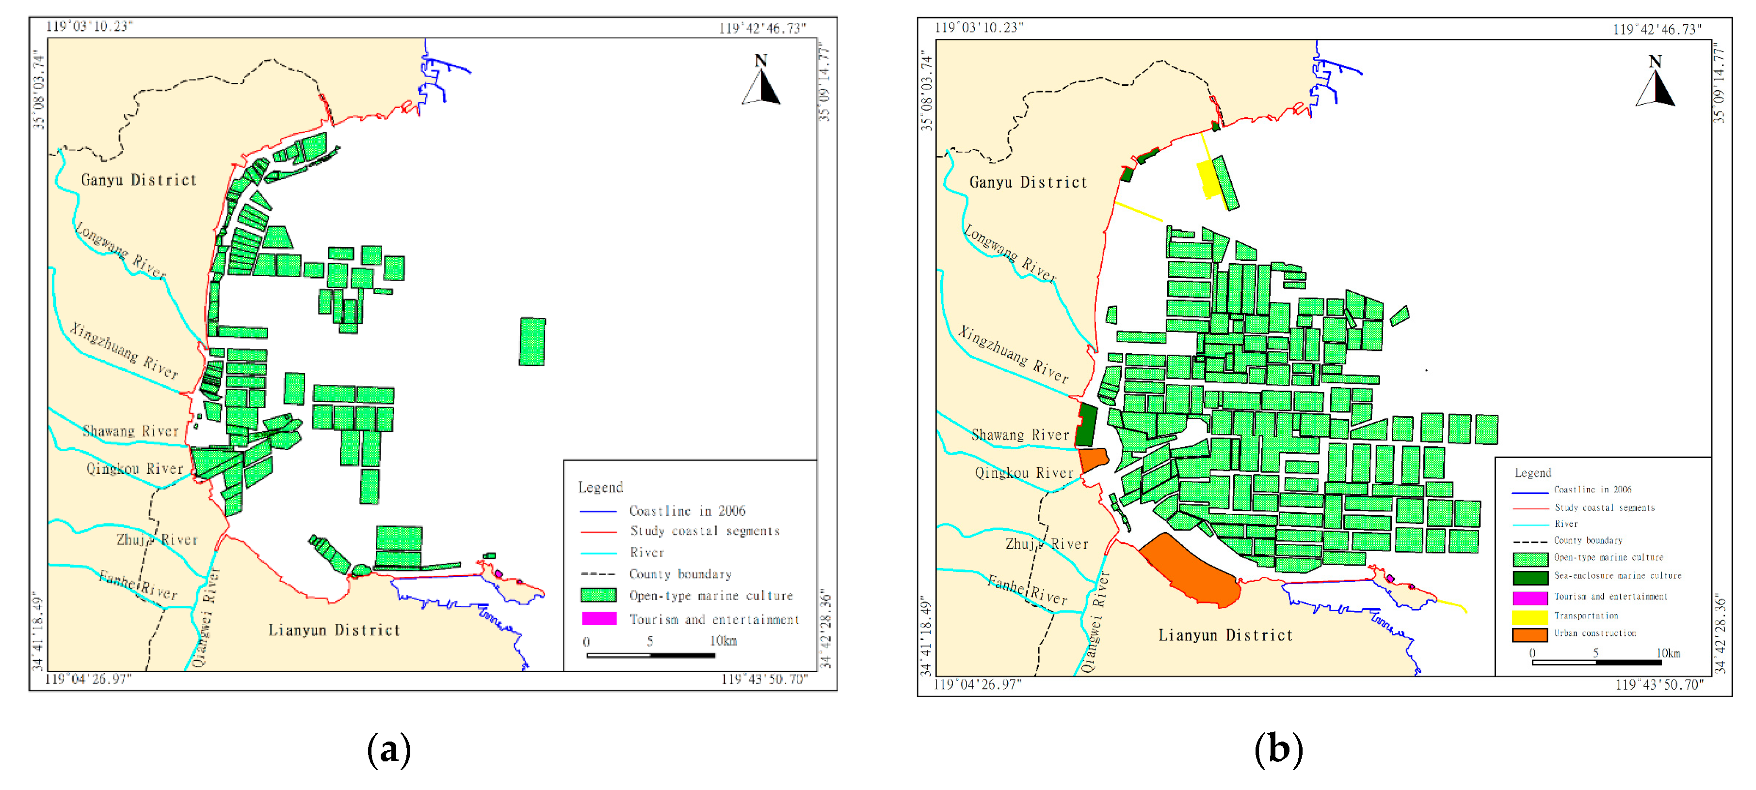Viewport: 1756px width, 790px height.
Task: Click the 'Qiangwei River' vertical label in map (a)
Action: click(206, 616)
